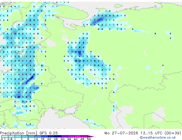Click the '45' legend scale label
The width and height of the screenshot is (182, 140).
click(82, 139)
